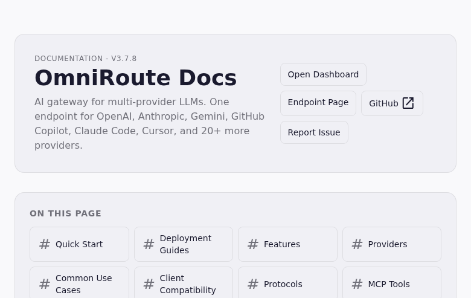
Task: Jump to the MCP Tools section
Action: (x=392, y=283)
